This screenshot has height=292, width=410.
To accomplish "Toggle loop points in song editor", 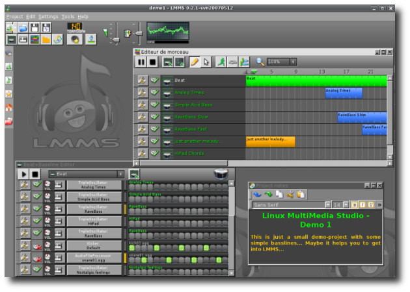I will pos(233,62).
